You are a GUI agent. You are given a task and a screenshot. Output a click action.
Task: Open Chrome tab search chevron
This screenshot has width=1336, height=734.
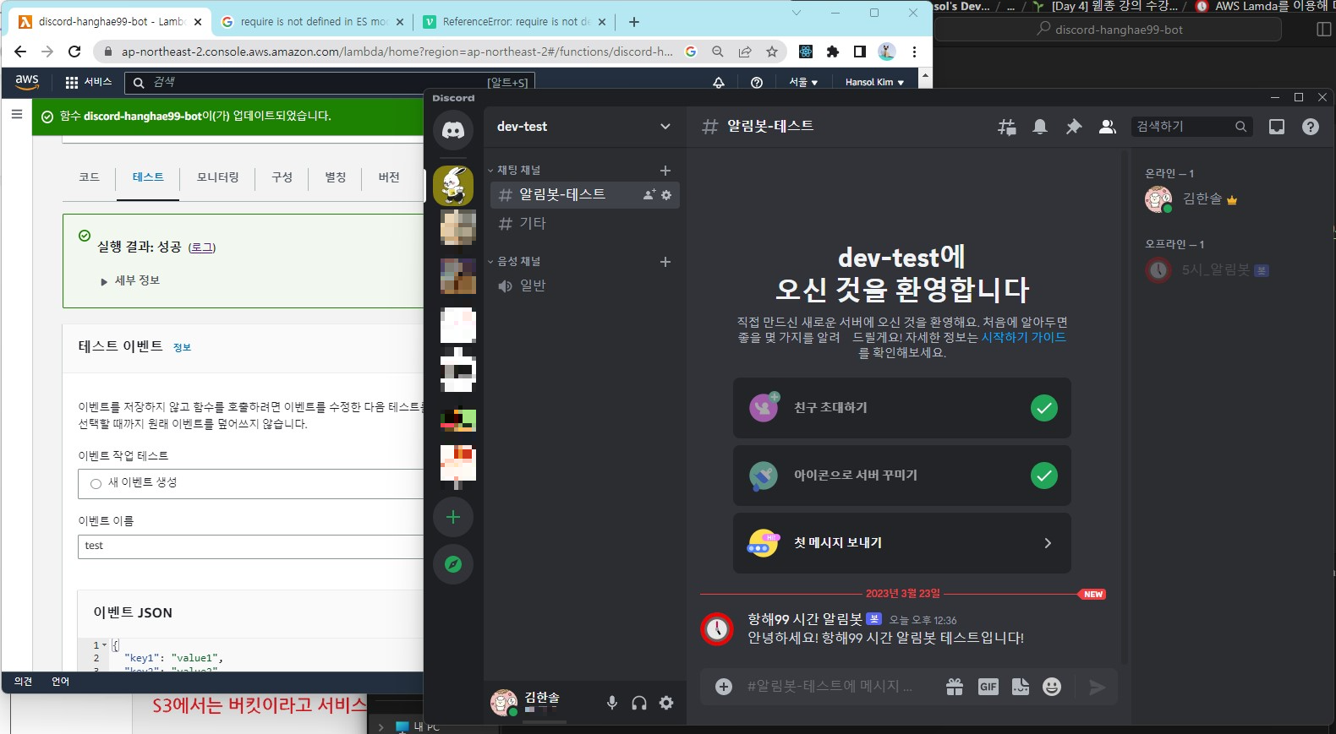click(x=796, y=13)
